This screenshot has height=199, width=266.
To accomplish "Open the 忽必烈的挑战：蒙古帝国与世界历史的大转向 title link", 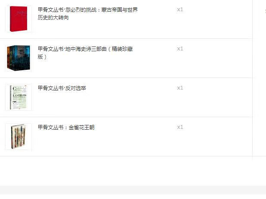I will (x=87, y=14).
